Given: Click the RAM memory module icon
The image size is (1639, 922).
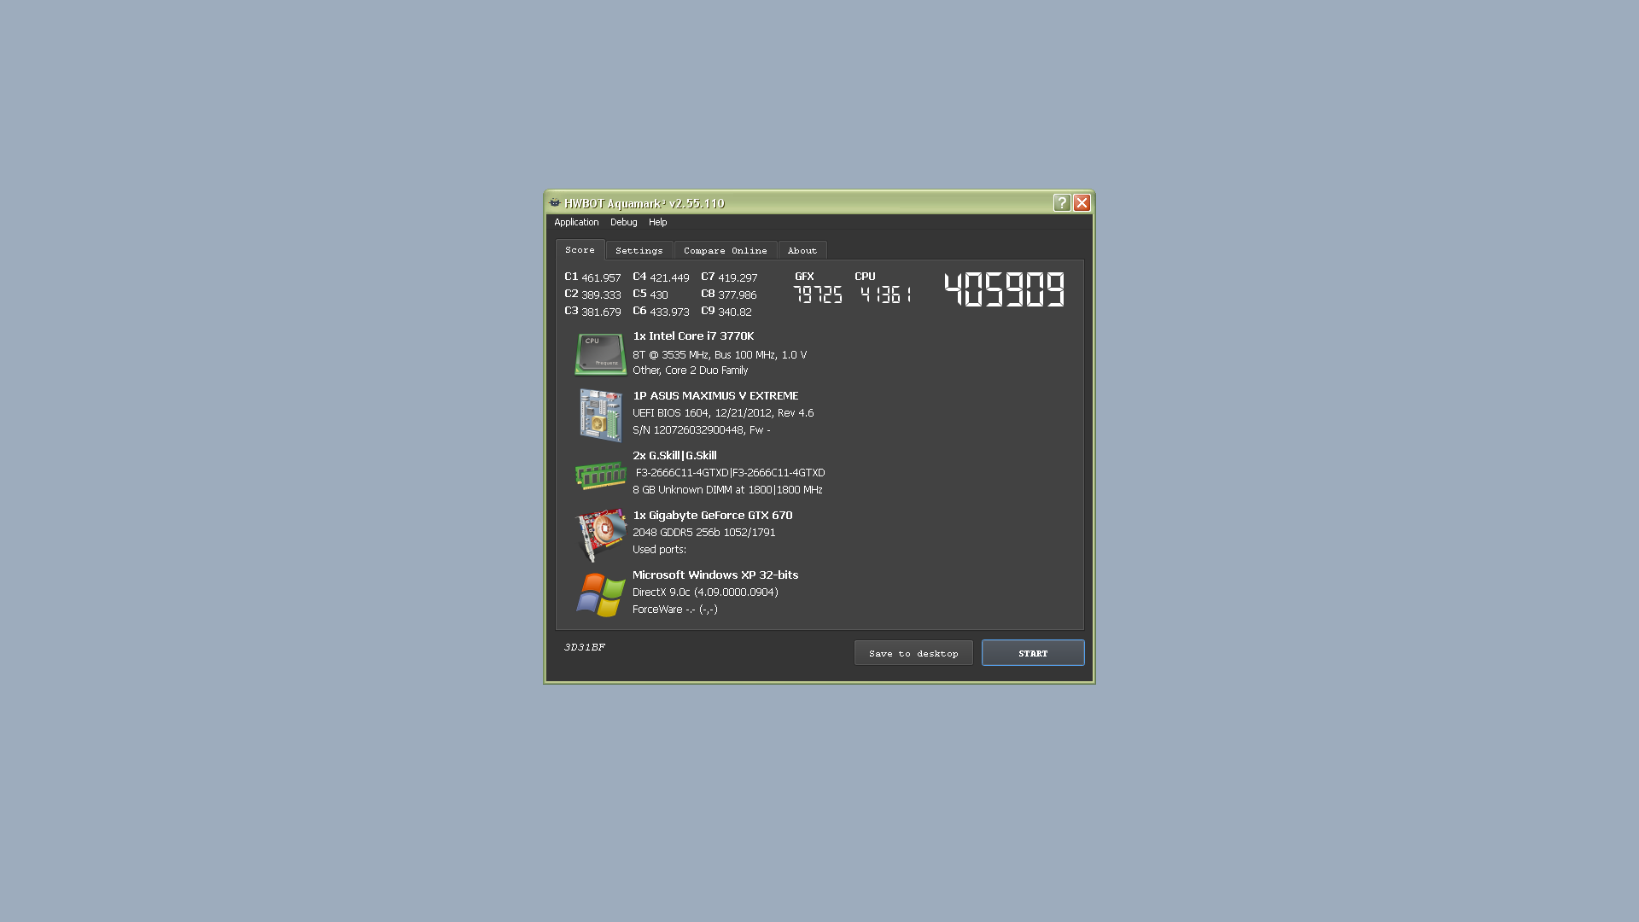Looking at the screenshot, I should tap(600, 475).
